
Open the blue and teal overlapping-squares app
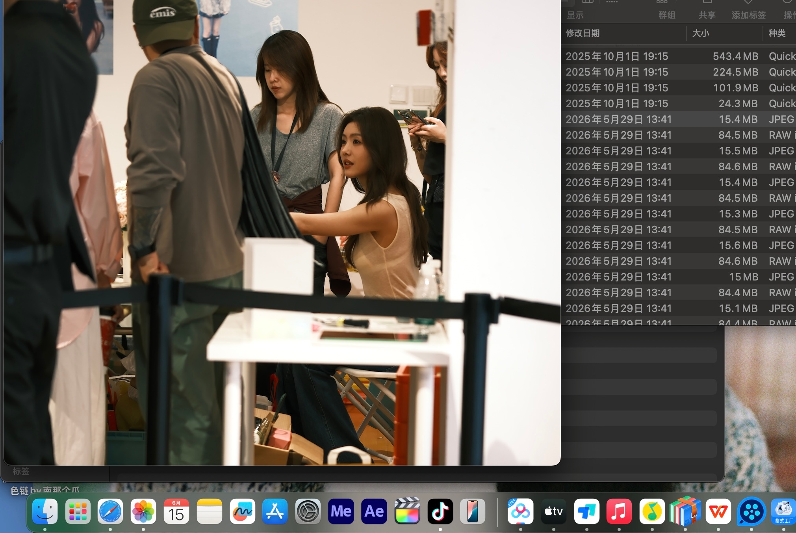tap(586, 511)
